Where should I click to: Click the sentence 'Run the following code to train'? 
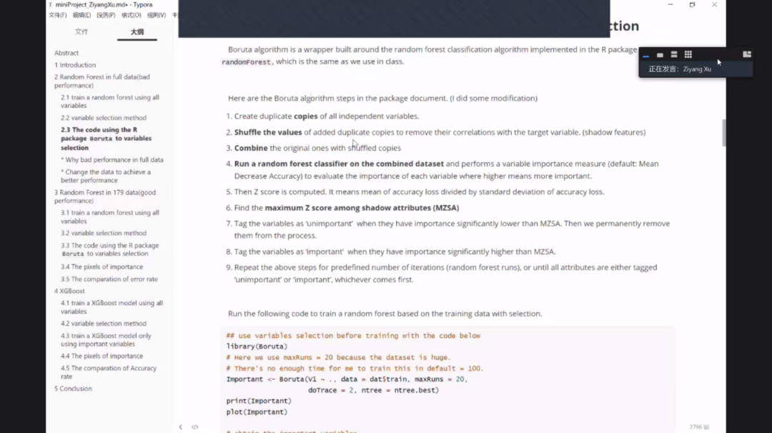[x=385, y=314]
